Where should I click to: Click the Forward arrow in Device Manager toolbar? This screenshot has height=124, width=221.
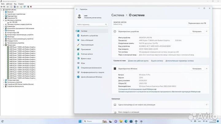click(x=4, y=7)
